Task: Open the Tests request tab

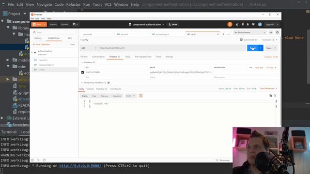Action: click(158, 57)
